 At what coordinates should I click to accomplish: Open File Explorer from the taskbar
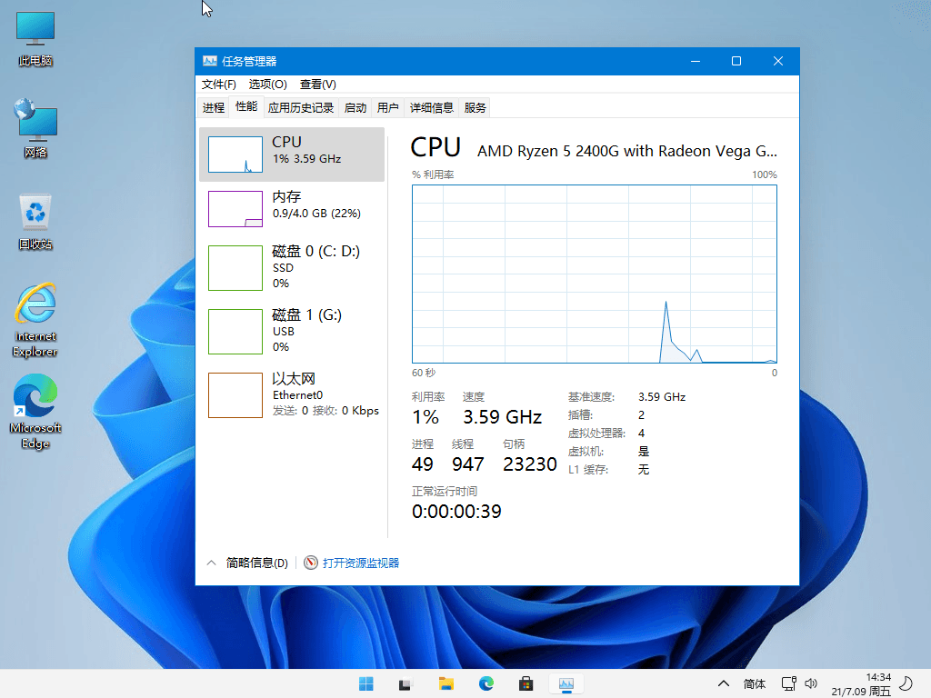[446, 683]
